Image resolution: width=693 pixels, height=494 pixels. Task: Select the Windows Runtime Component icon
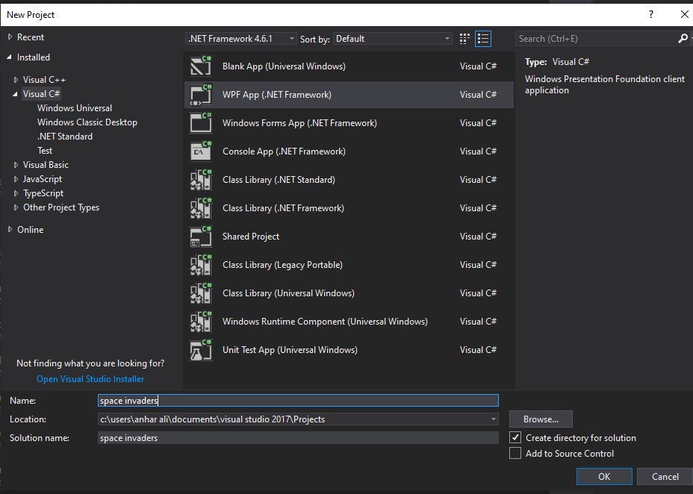tap(202, 321)
